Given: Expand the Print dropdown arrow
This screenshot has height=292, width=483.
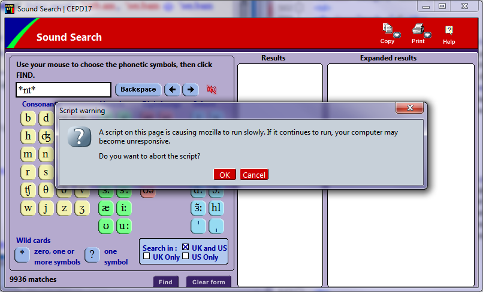Looking at the screenshot, I should click(x=428, y=35).
